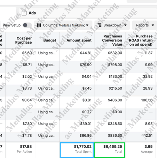
Task: Select the 106.56 ROAS value
Action: click(x=147, y=100)
